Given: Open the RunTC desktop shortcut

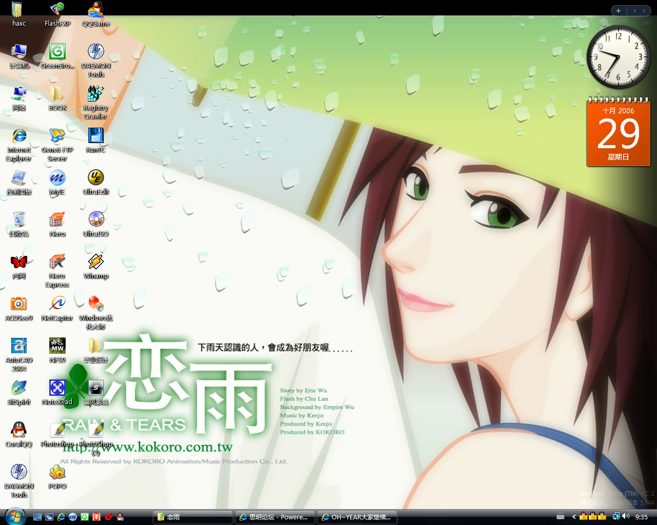Looking at the screenshot, I should (x=95, y=140).
